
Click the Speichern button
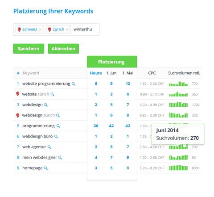(x=29, y=49)
